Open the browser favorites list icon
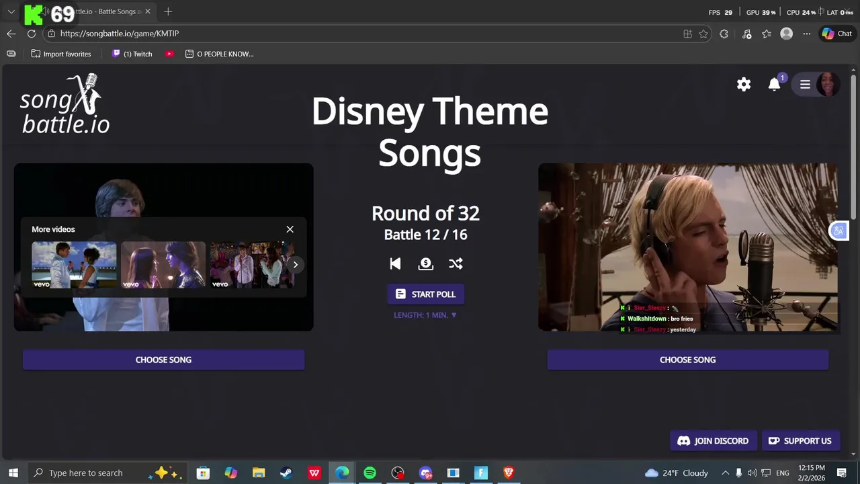 click(x=767, y=34)
